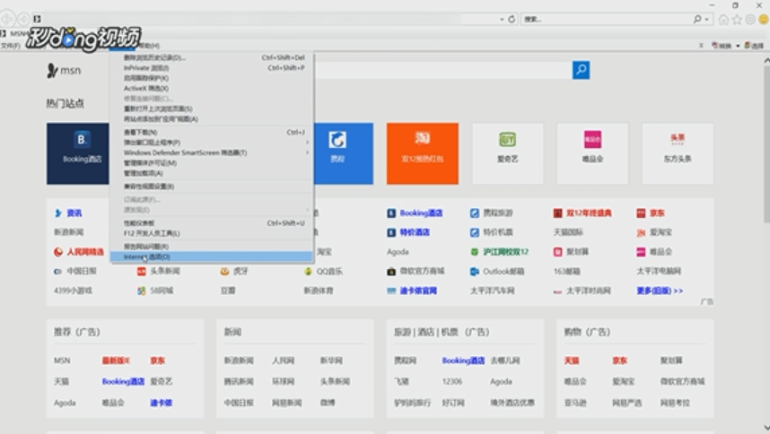Viewport: 770px width, 434px height.
Task: Open the 爱奇艺 tile
Action: click(x=508, y=153)
